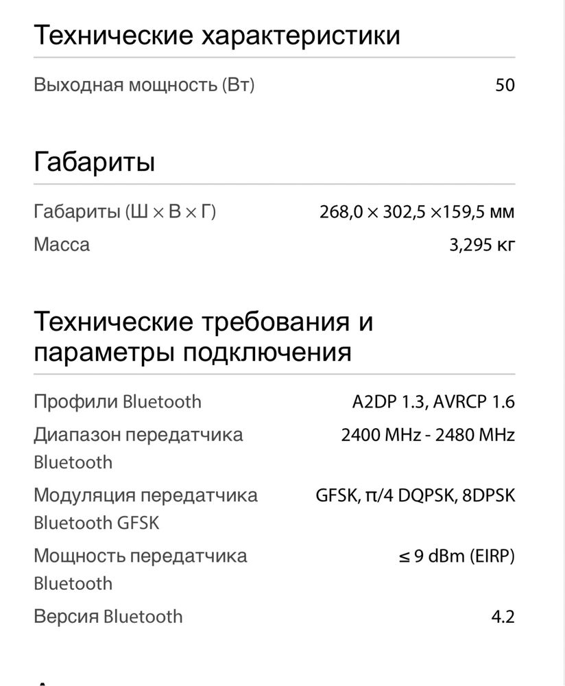Click the Технические требования и параметры подключения heading

(204, 337)
